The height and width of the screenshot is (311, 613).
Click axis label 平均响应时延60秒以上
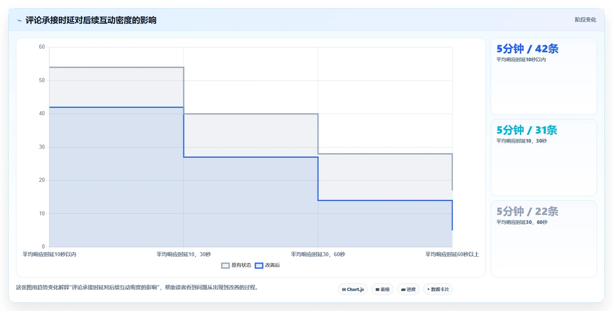[x=452, y=254]
